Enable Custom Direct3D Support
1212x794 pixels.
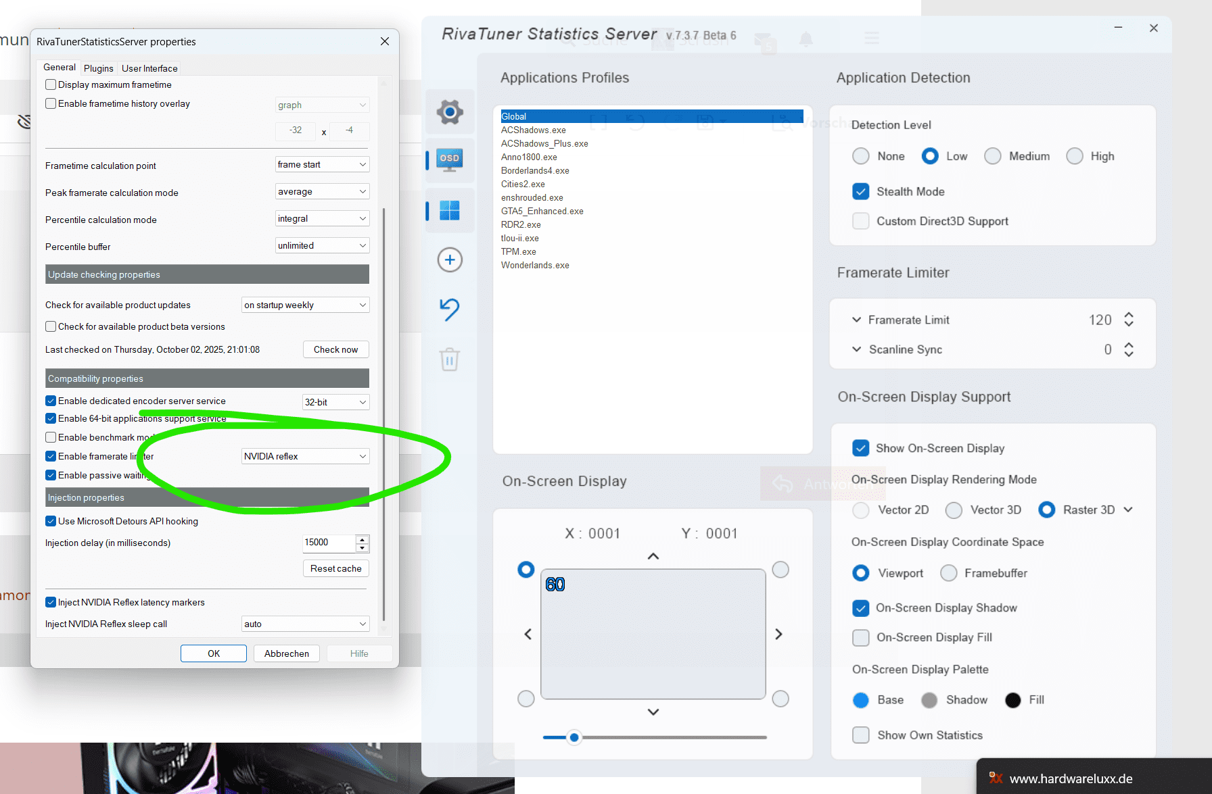point(860,221)
